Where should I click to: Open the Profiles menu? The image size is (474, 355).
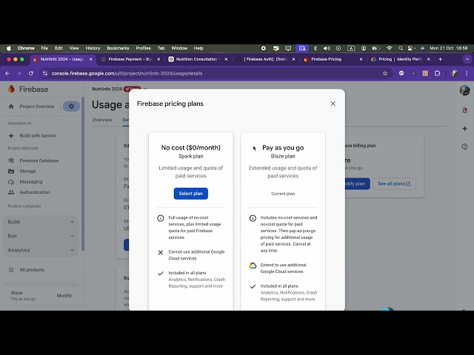[x=143, y=48]
